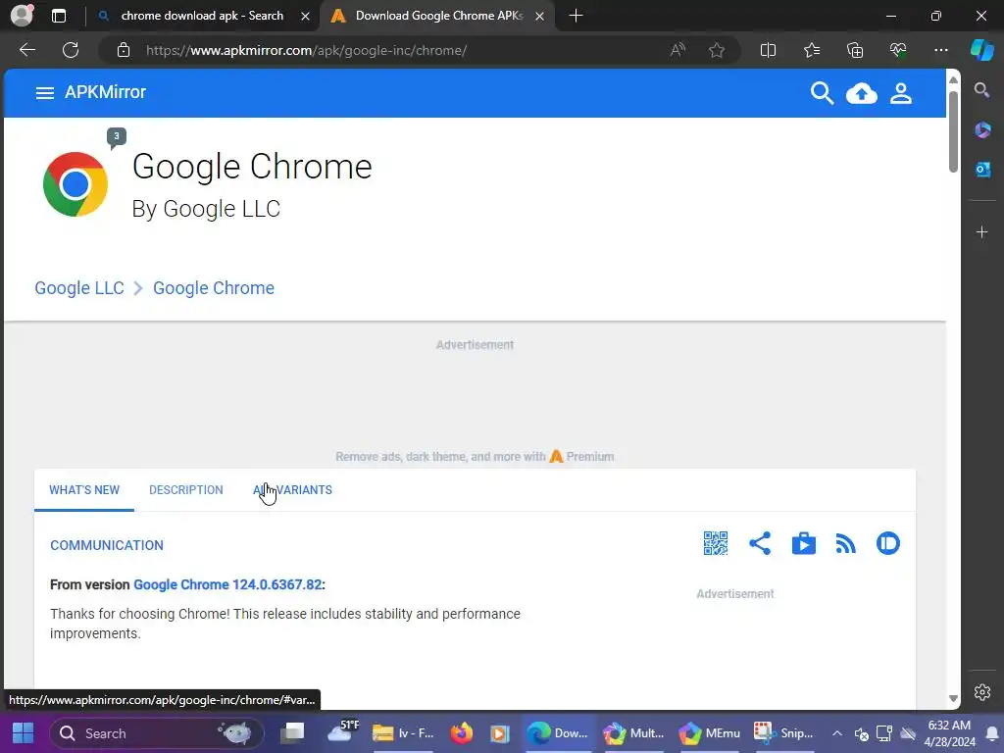1004x753 pixels.
Task: Open Firefox from the taskbar
Action: click(x=461, y=733)
